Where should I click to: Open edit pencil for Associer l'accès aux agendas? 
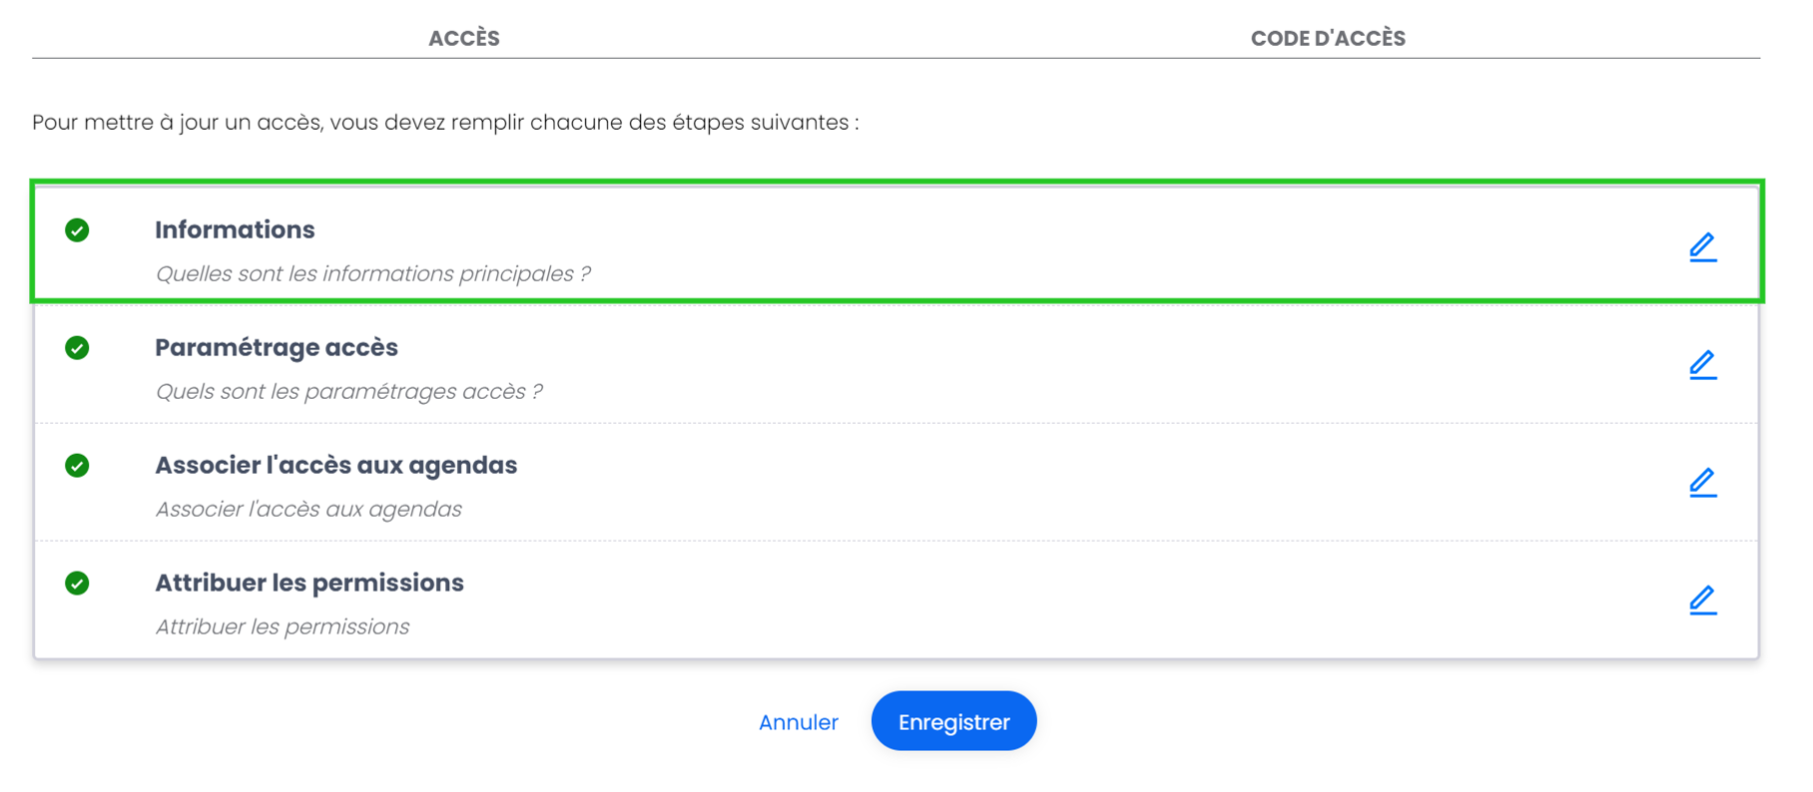click(1702, 482)
